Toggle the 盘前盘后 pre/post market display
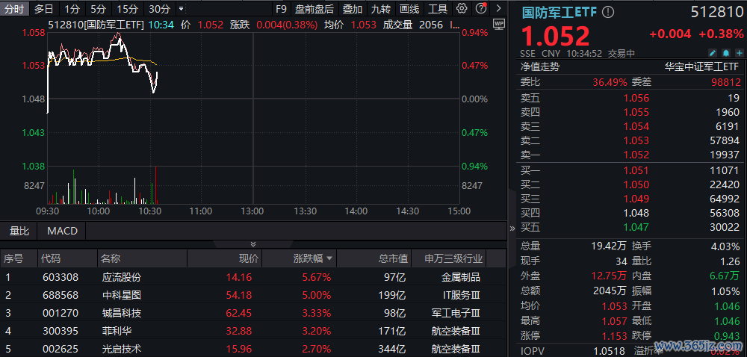 point(314,9)
